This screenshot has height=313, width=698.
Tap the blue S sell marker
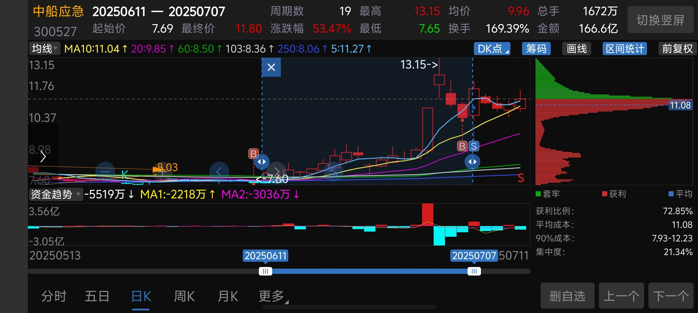point(474,146)
